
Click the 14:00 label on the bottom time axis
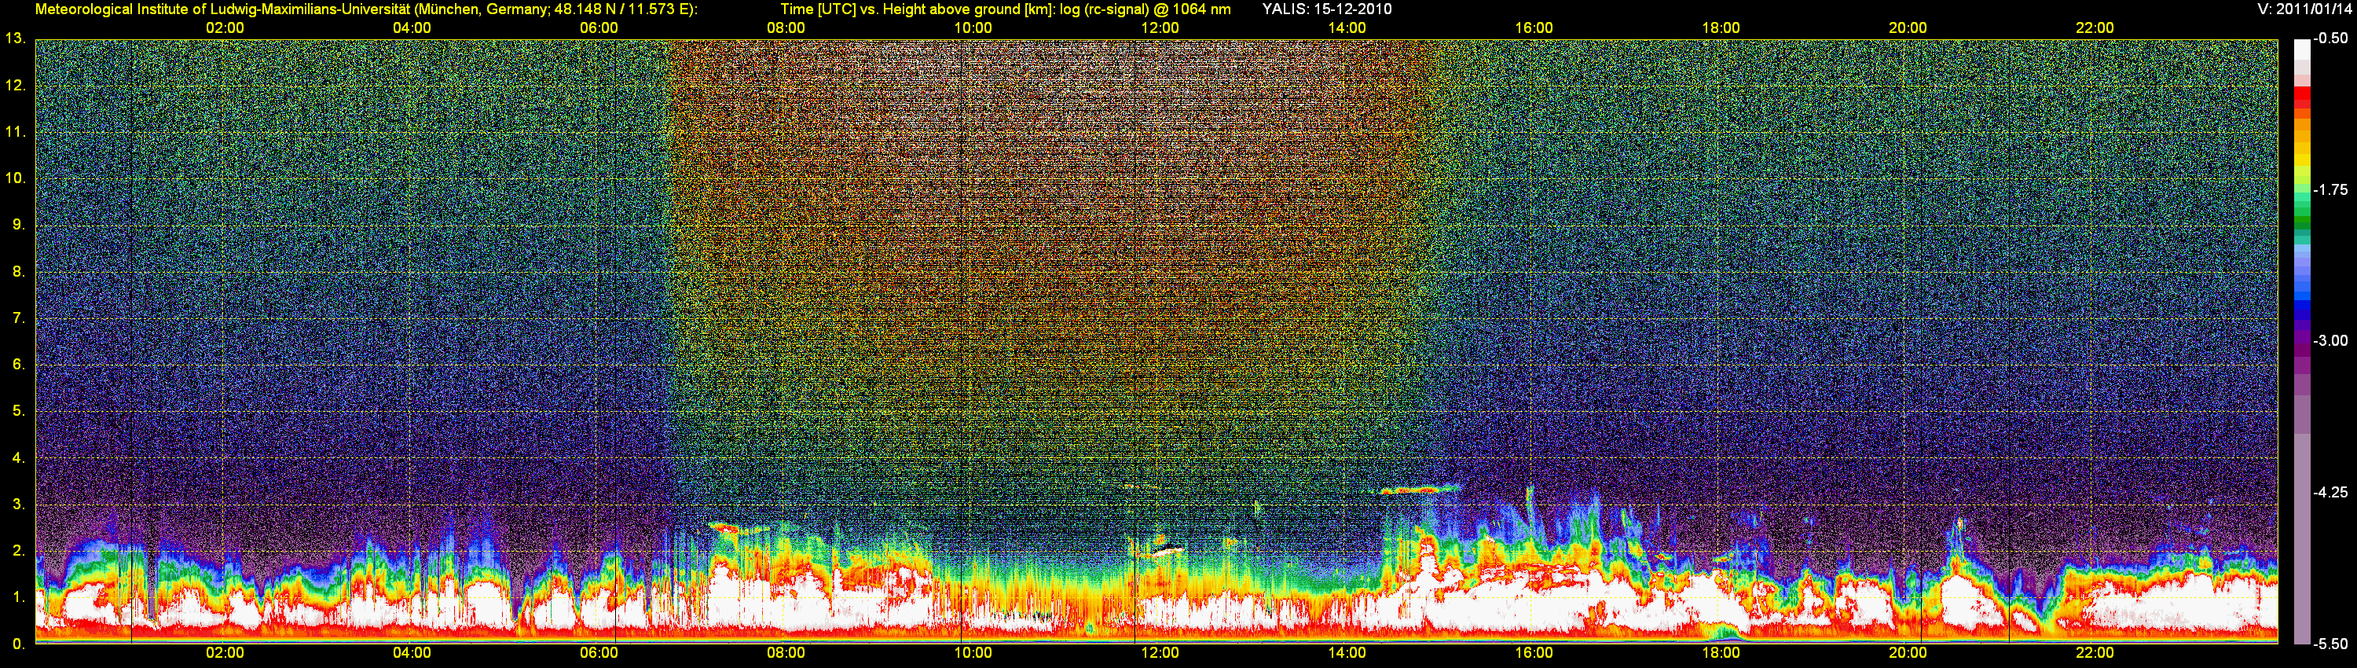1347,653
